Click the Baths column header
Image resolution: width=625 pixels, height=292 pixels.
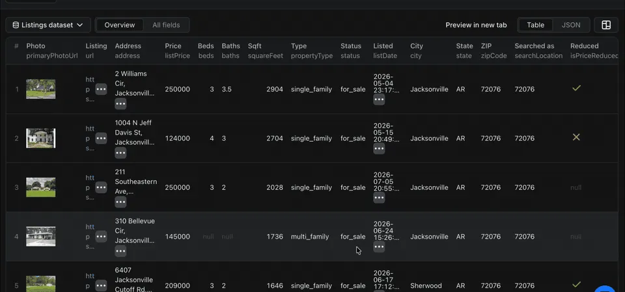coord(230,51)
